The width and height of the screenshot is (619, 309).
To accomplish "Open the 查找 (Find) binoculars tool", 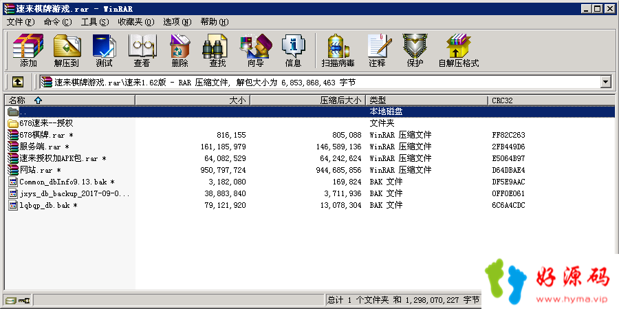I will [217, 50].
